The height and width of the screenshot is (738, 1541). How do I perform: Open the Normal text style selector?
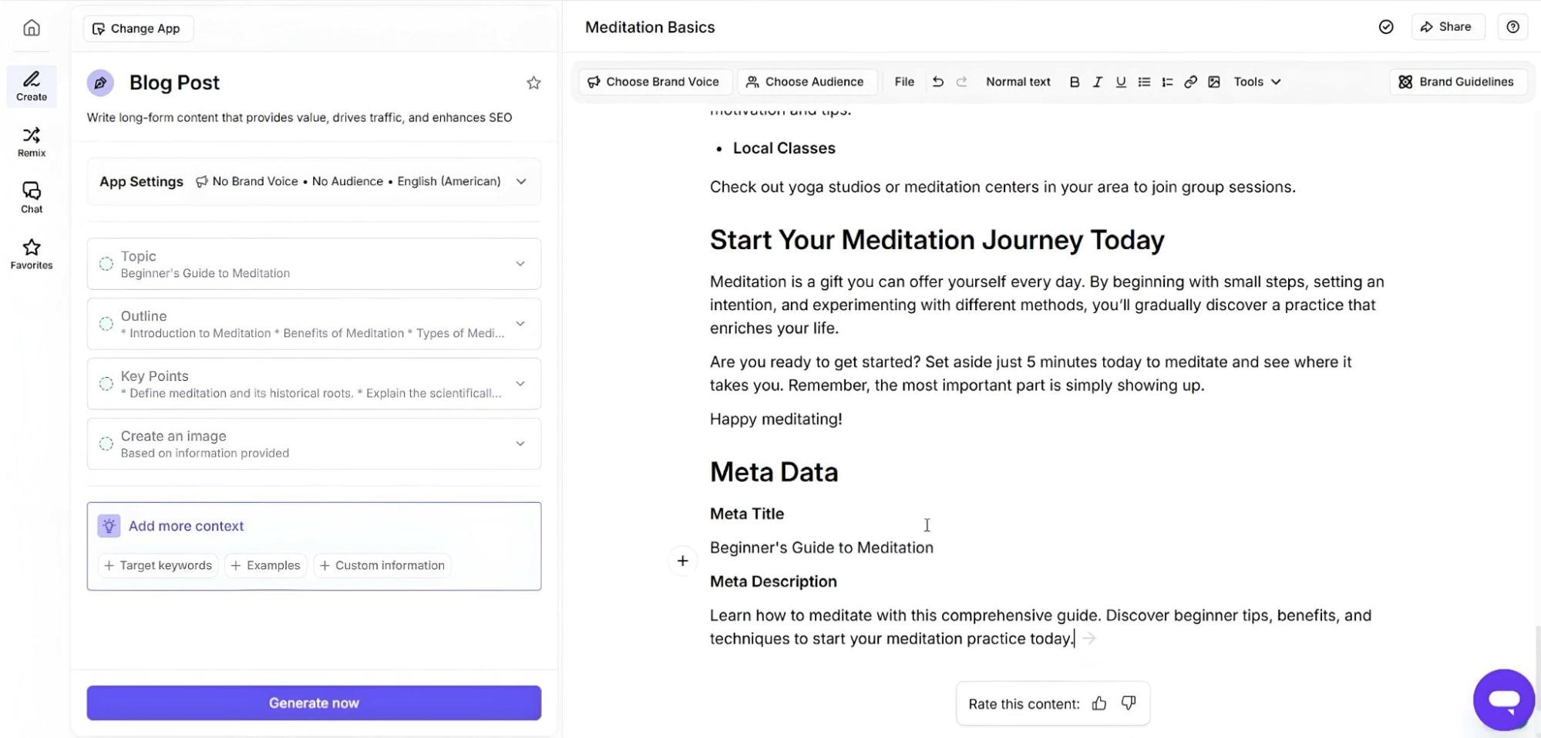(1018, 82)
